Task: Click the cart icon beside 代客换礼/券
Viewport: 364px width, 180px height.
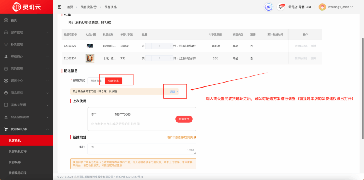Action: coord(6,129)
